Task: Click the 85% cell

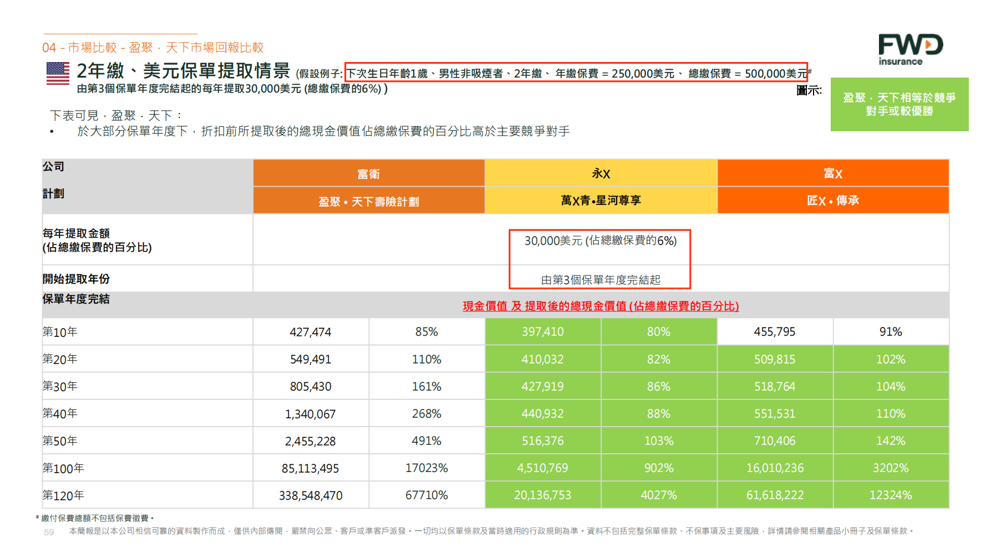Action: click(426, 332)
